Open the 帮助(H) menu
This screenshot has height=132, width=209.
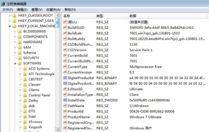(70, 10)
